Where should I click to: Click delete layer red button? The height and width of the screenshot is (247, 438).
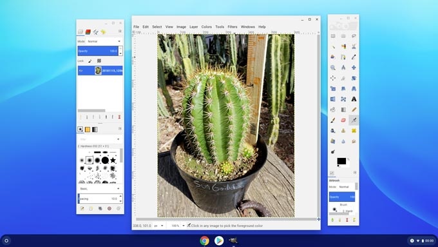click(119, 117)
